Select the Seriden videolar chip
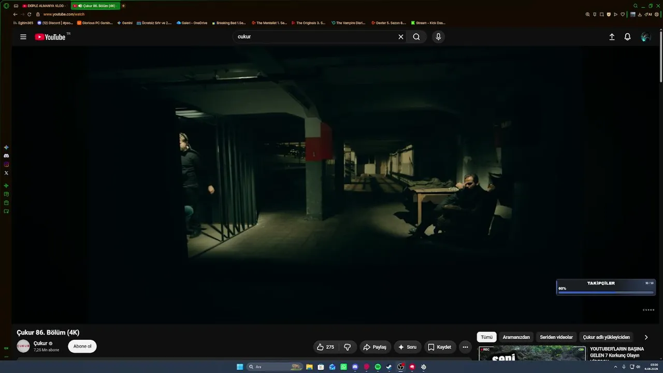 pos(556,337)
